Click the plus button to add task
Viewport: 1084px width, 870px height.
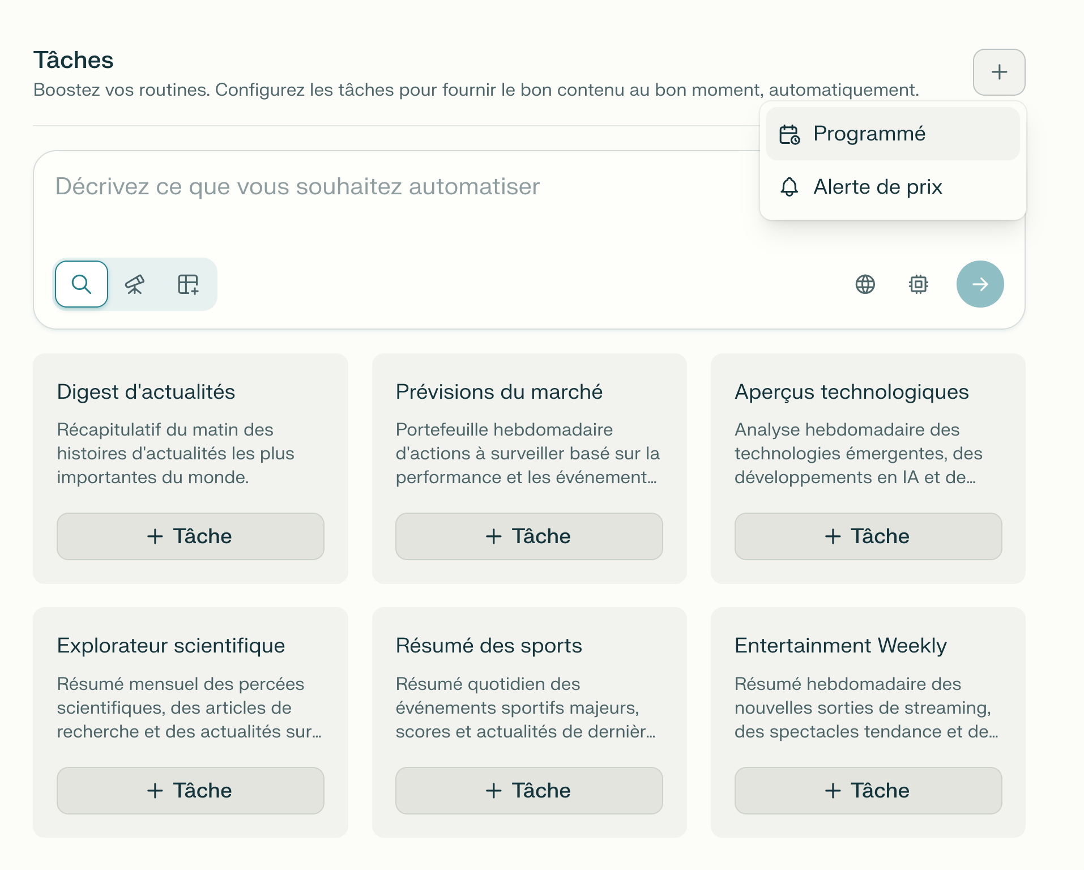999,72
